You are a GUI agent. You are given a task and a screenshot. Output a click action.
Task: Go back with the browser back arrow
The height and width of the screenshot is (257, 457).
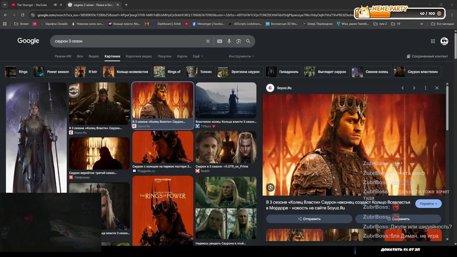pos(5,15)
